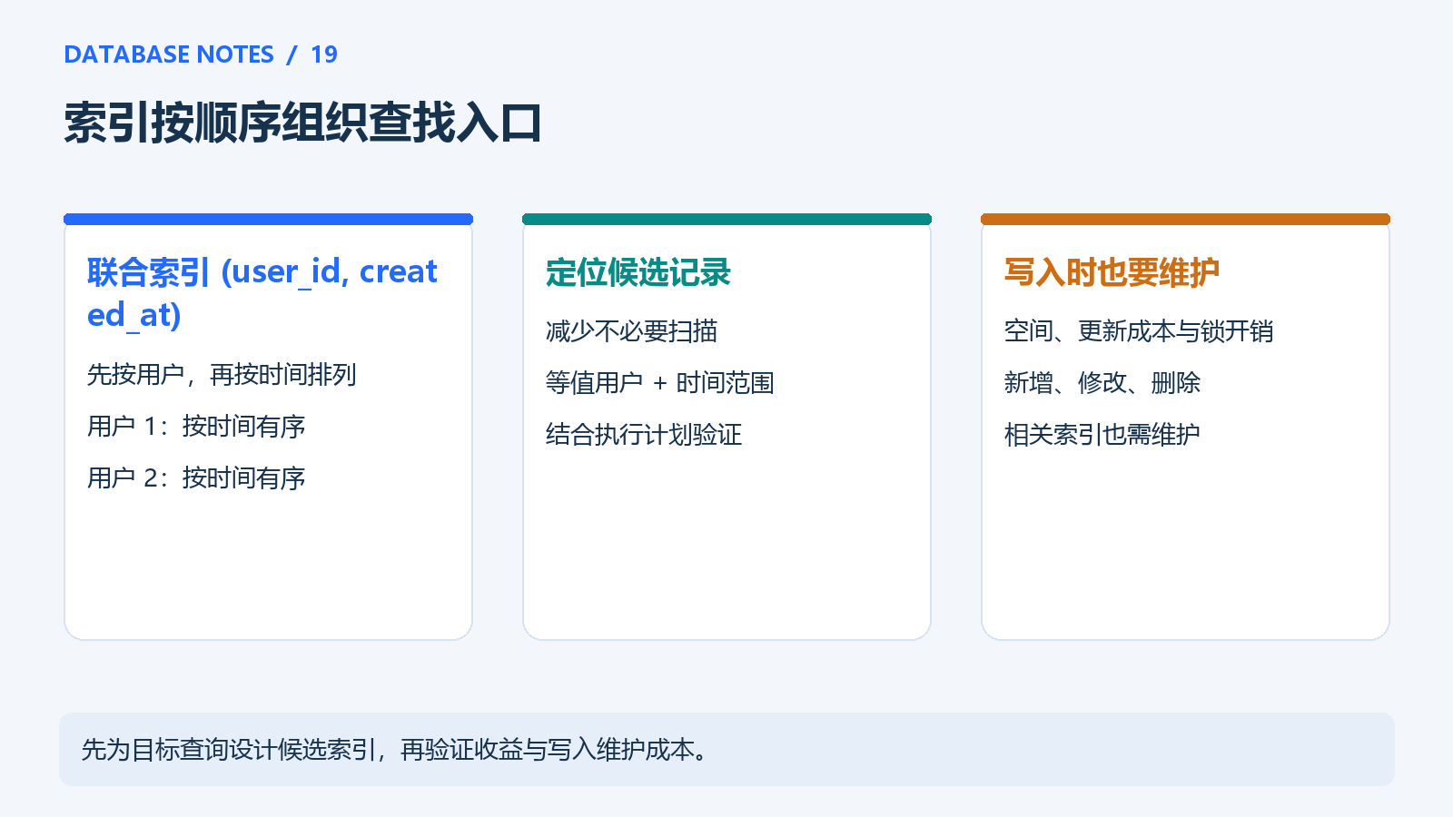Select the line '空间、更新成本与锁开销'
This screenshot has width=1453, height=817.
pyautogui.click(x=1139, y=330)
